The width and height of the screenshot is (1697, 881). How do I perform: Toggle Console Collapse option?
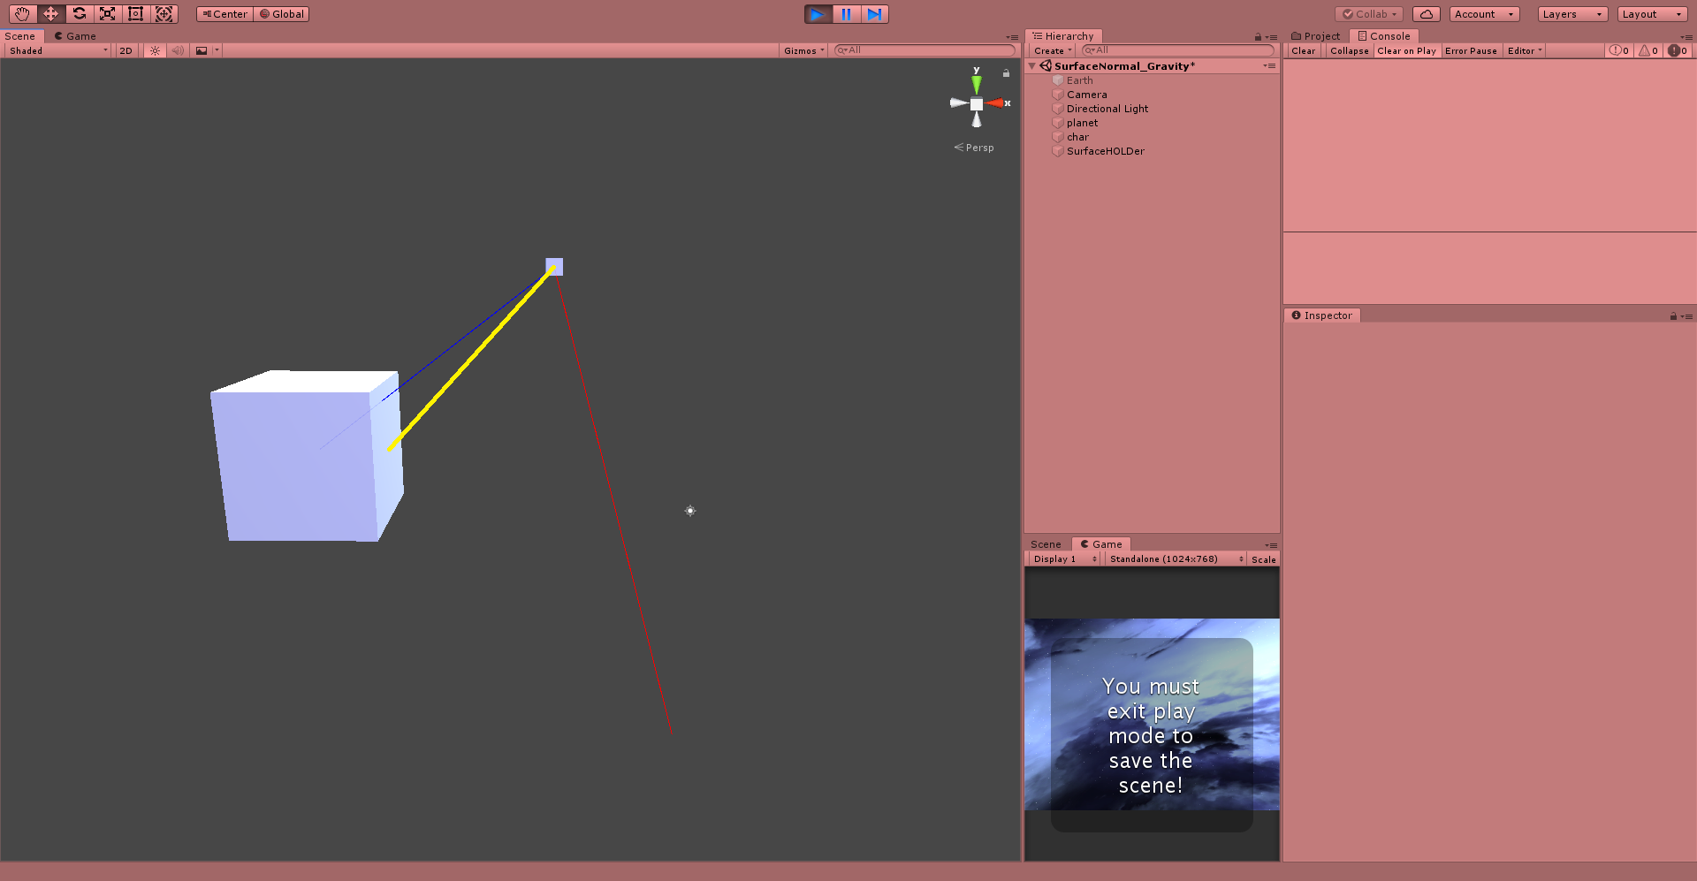[1350, 51]
